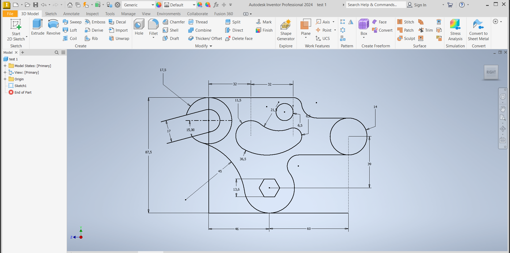The width and height of the screenshot is (510, 253).
Task: Switch to the Sketch ribbon tab
Action: (51, 14)
